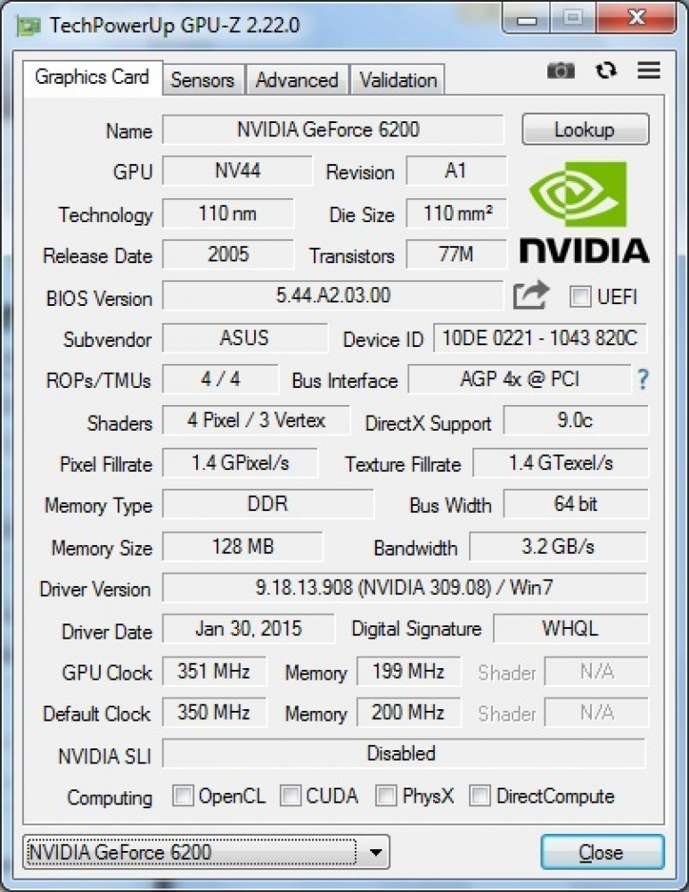Click the BIOS Version field

332,295
